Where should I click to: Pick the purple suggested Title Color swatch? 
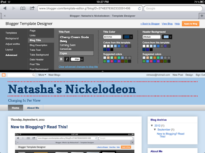pos(119,61)
